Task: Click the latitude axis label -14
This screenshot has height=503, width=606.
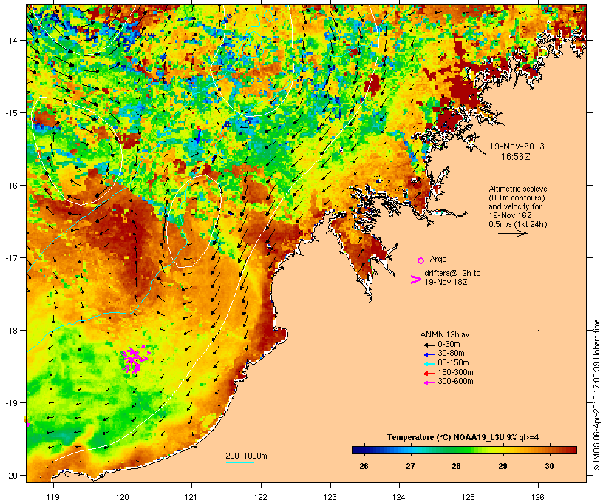Action: pos(10,40)
